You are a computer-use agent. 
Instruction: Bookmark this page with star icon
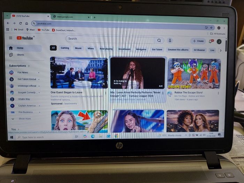211,28
